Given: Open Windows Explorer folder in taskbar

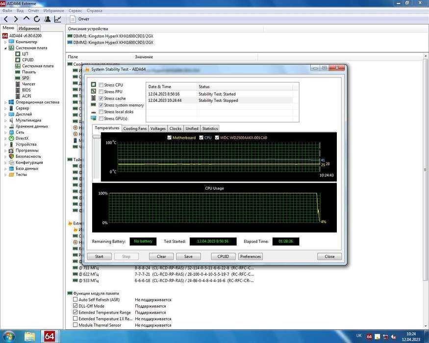Looking at the screenshot, I should (x=29, y=336).
